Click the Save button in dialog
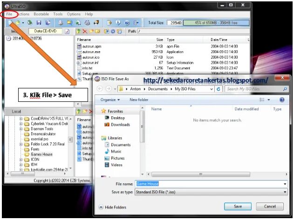Screen dimensions: 294x220 tap(238, 207)
